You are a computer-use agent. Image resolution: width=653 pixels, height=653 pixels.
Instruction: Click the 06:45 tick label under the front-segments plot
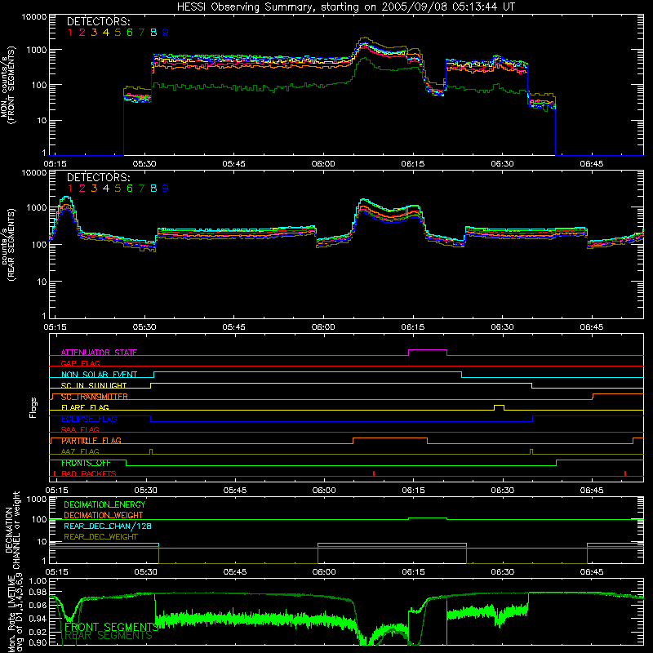click(x=591, y=164)
